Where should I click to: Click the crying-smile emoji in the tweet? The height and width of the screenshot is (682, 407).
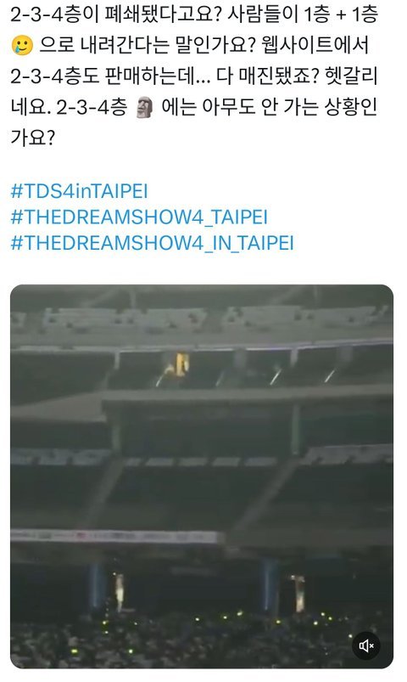pyautogui.click(x=22, y=46)
